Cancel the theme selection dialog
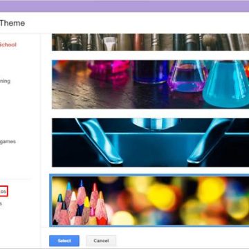This screenshot has height=249, width=249. click(x=101, y=241)
